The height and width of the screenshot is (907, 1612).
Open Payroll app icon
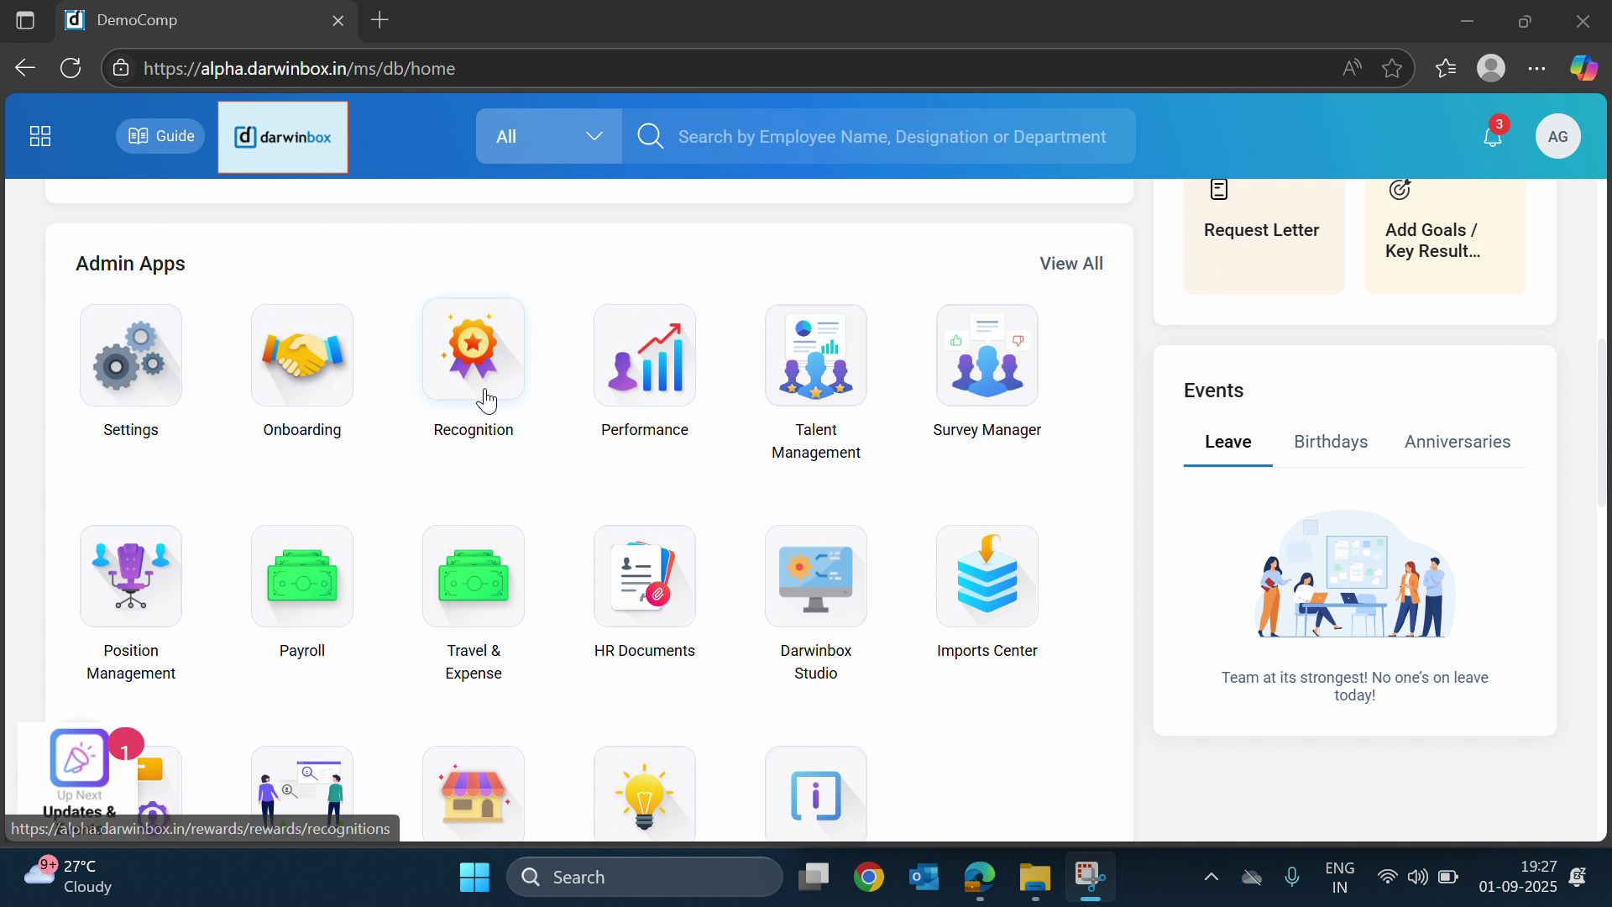[301, 576]
